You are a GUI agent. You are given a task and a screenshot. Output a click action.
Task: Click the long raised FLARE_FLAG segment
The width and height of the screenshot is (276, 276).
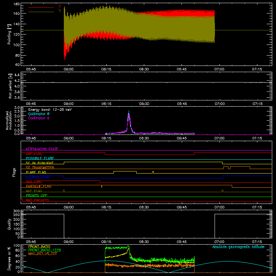pos(125,171)
